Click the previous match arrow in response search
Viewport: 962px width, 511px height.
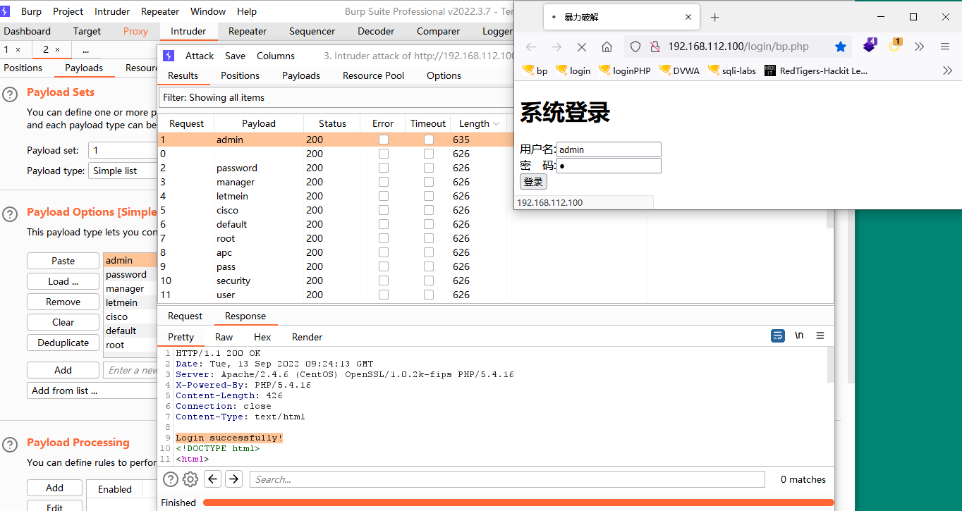point(212,479)
